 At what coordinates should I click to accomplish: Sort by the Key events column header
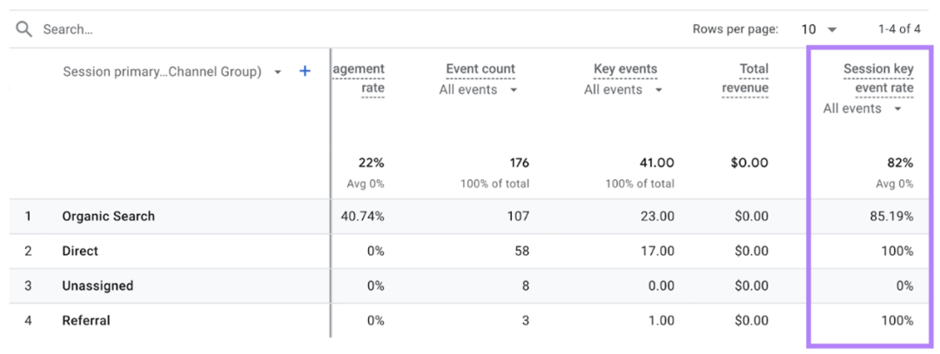625,69
